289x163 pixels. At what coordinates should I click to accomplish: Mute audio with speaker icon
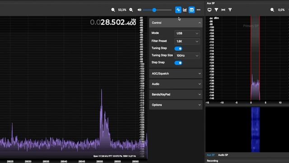[140, 10]
